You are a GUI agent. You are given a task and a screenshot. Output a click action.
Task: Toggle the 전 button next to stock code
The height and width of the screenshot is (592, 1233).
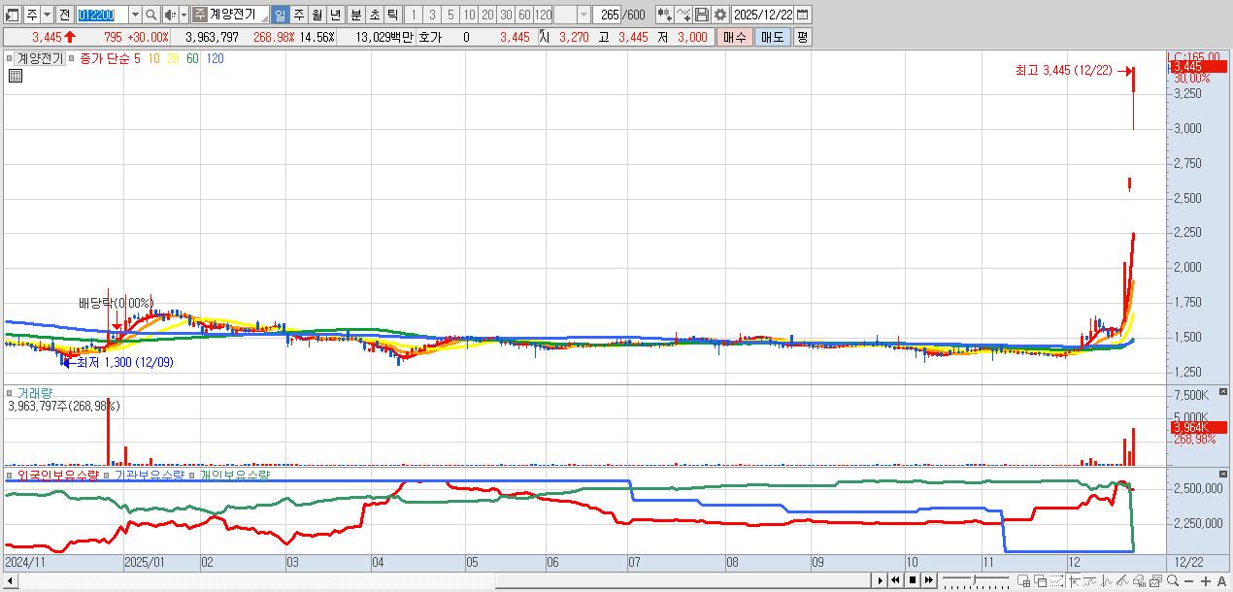(64, 15)
